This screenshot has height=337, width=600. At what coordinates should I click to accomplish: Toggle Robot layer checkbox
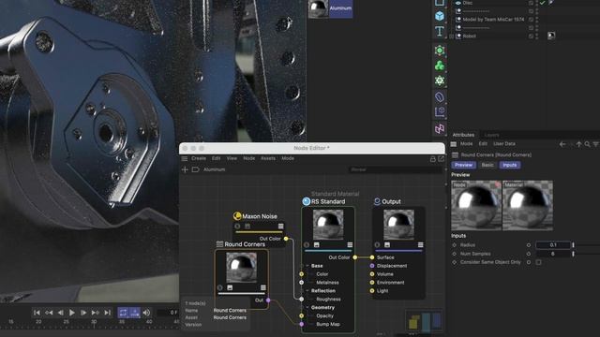532,36
